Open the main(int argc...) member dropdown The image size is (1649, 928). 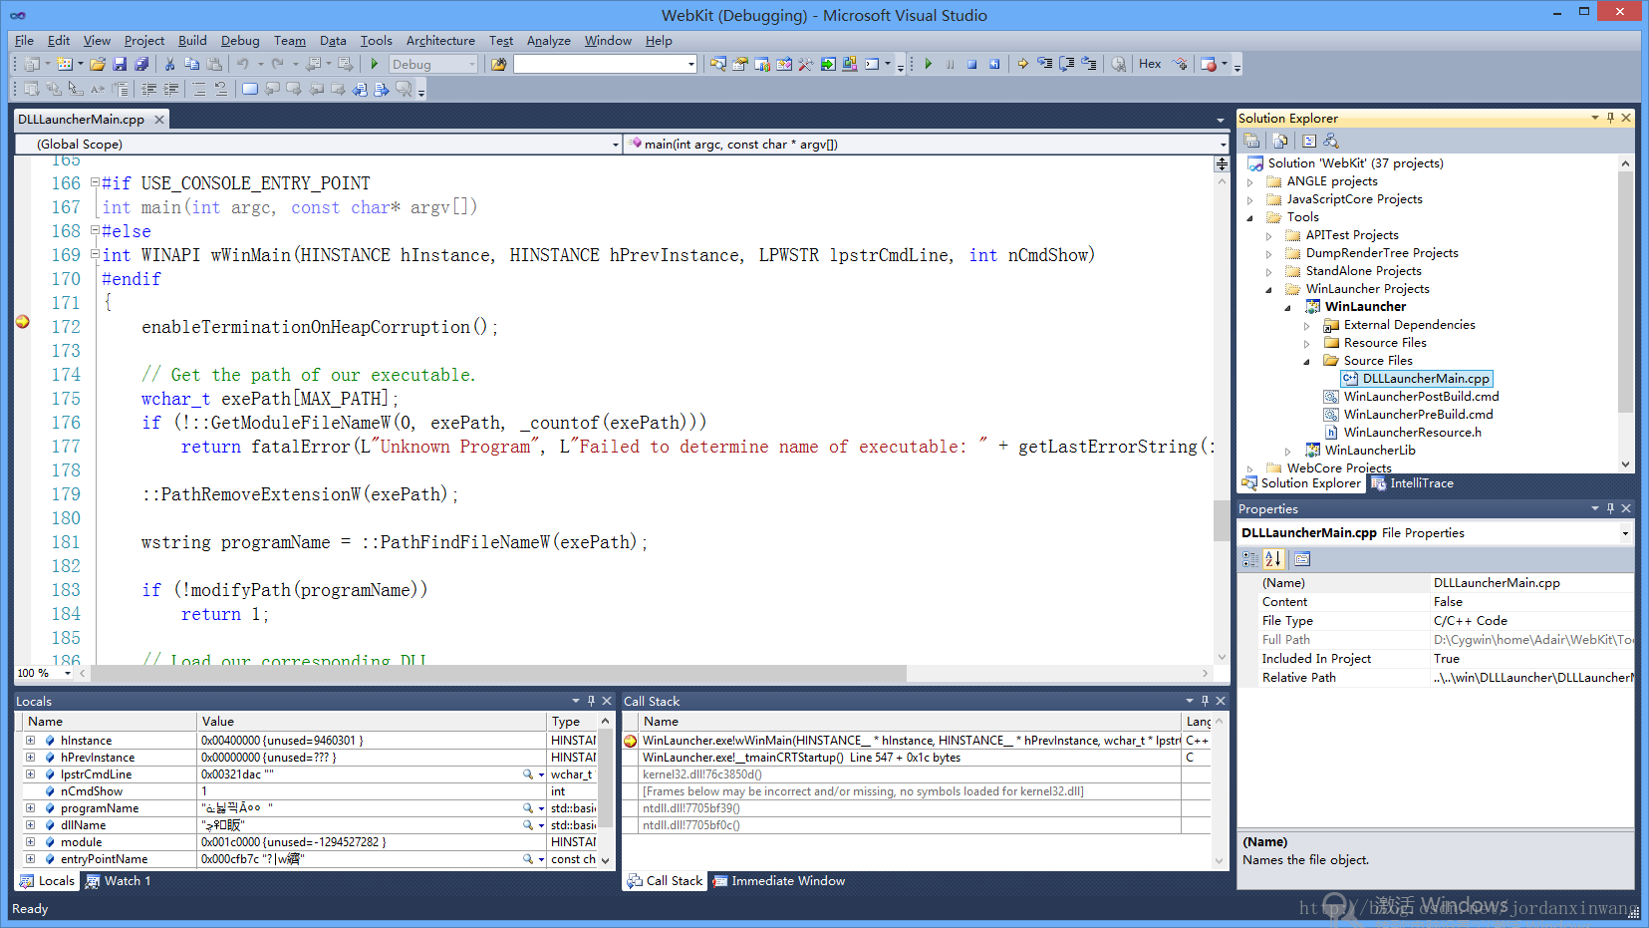pos(1224,145)
